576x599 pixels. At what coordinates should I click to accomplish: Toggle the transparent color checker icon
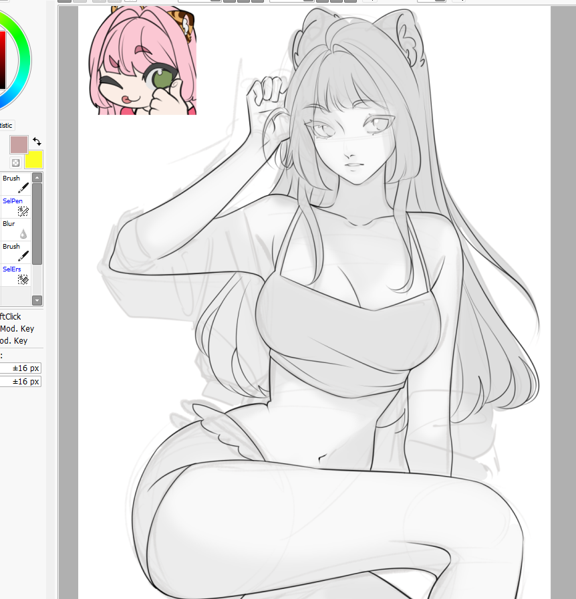(15, 162)
